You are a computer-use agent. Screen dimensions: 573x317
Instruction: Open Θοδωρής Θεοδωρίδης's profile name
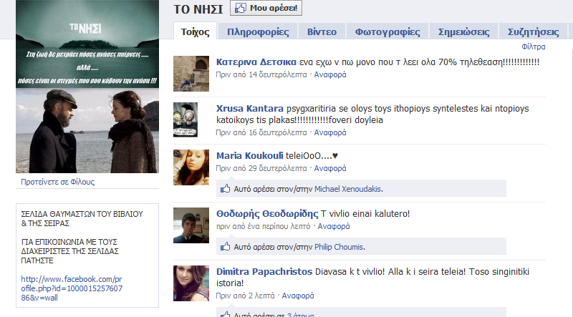pyautogui.click(x=267, y=214)
